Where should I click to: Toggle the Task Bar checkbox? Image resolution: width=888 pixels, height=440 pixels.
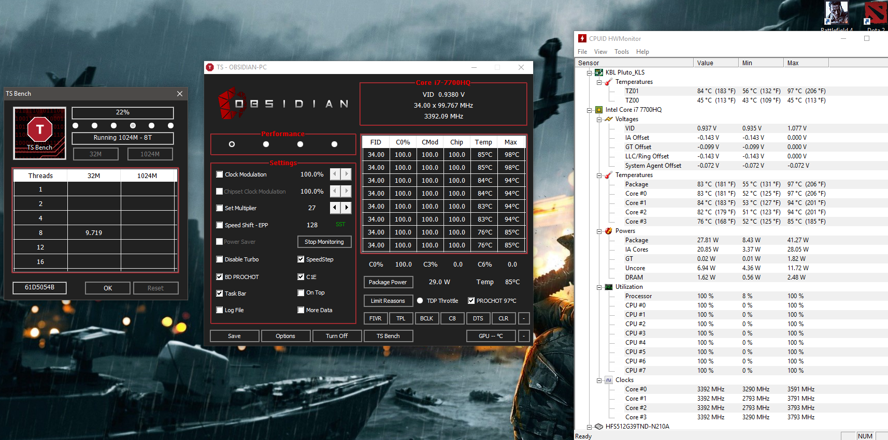(220, 294)
